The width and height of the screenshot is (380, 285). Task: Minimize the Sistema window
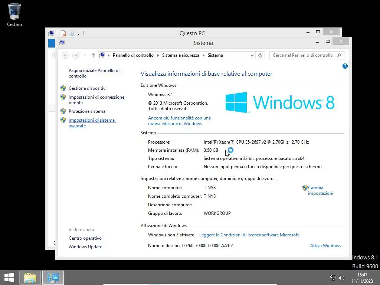tap(318, 42)
